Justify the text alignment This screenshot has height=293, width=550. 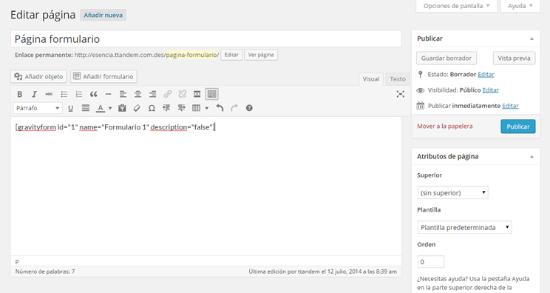pyautogui.click(x=85, y=108)
